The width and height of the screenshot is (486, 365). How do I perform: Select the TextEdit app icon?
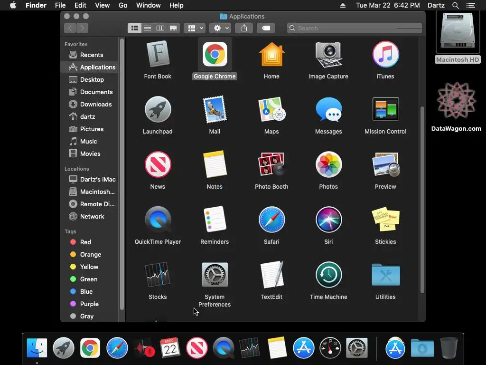pos(271,275)
